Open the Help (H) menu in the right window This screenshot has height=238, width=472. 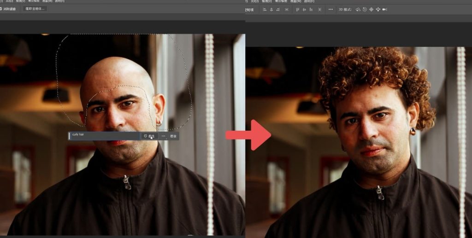pos(309,1)
